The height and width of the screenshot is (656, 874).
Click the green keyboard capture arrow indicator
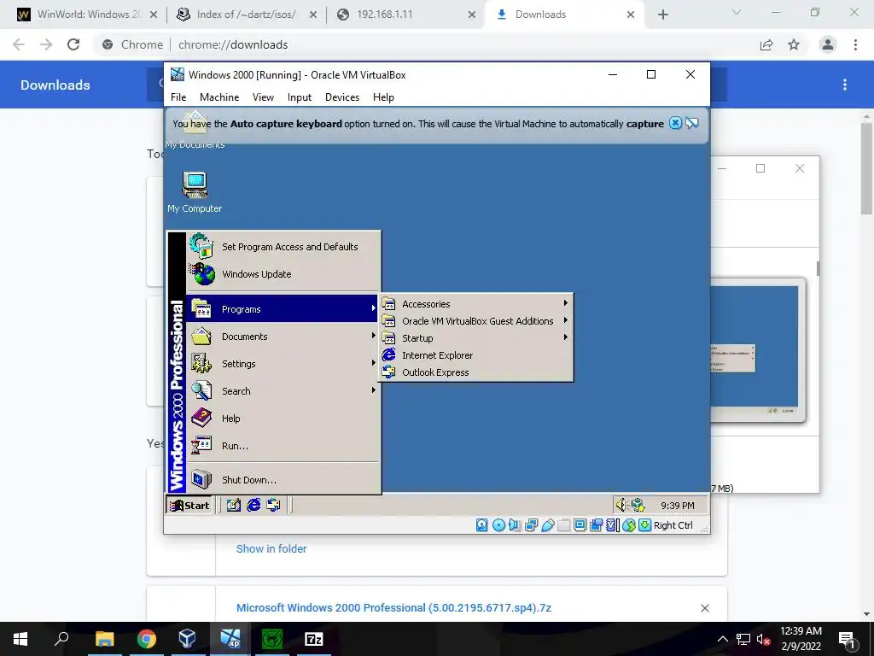click(645, 525)
